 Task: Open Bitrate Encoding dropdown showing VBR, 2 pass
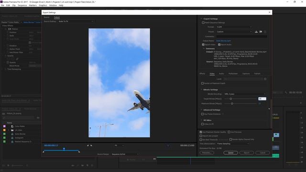(x=245, y=94)
